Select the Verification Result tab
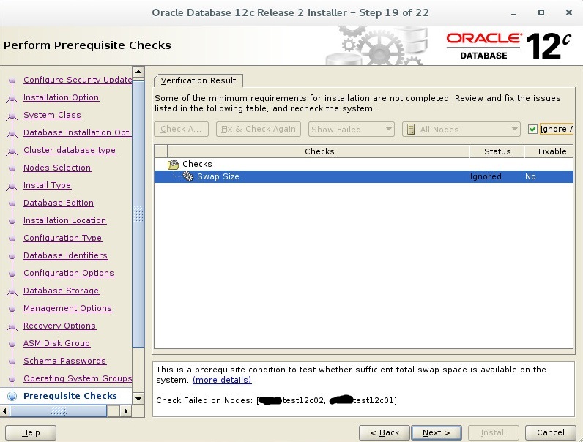The image size is (583, 442). pyautogui.click(x=198, y=80)
